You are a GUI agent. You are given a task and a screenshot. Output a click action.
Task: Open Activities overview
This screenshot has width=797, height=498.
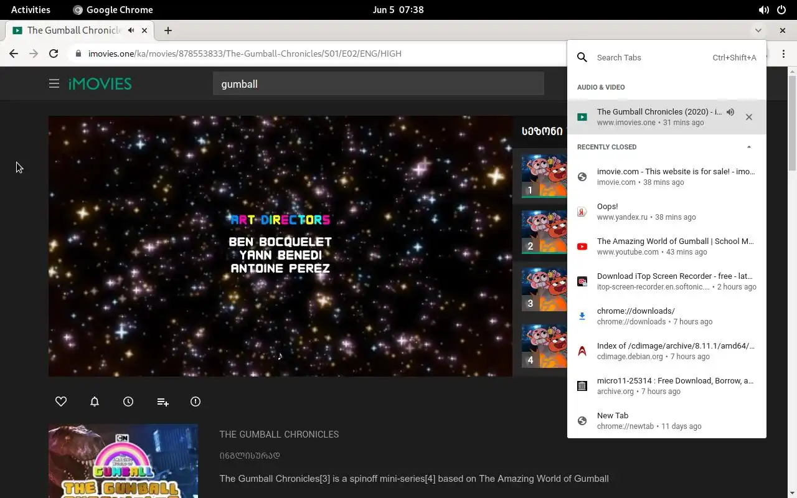pyautogui.click(x=31, y=9)
